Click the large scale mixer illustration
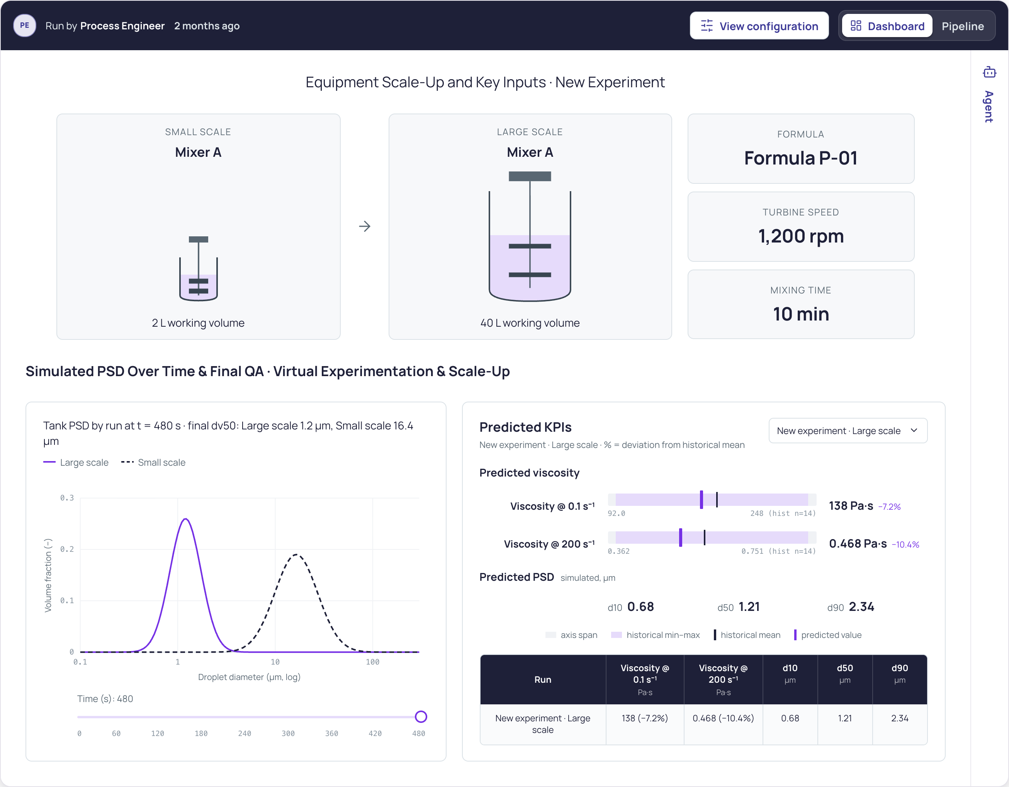This screenshot has height=787, width=1009. coord(530,236)
